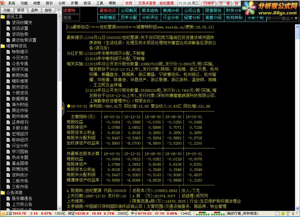Click the page icon next to 三板市场
Screen dimensions: 300x217
coord(8,187)
